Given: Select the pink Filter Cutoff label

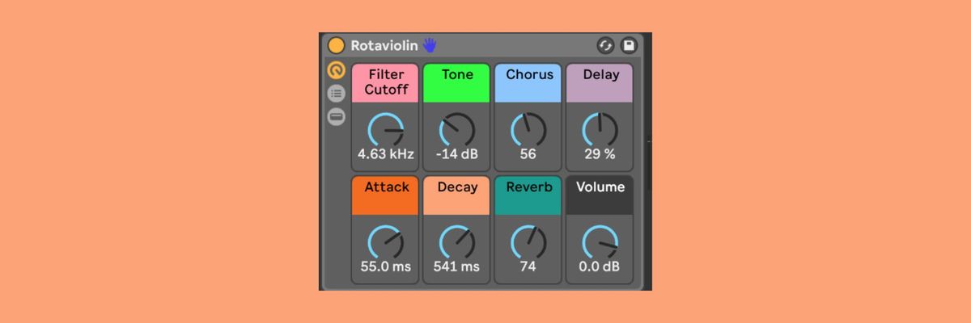Looking at the screenshot, I should point(386,82).
